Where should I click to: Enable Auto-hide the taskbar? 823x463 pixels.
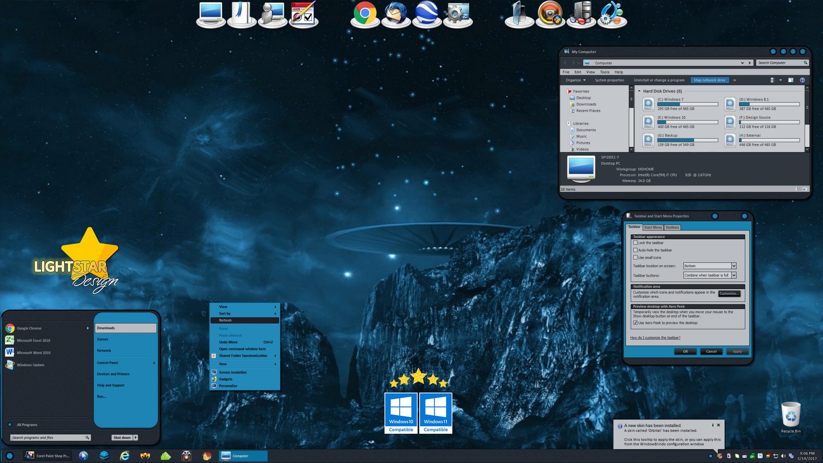point(635,250)
